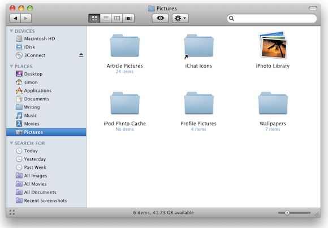The width and height of the screenshot is (328, 228).
Task: Click the iPhoto Library name label
Action: coord(273,66)
